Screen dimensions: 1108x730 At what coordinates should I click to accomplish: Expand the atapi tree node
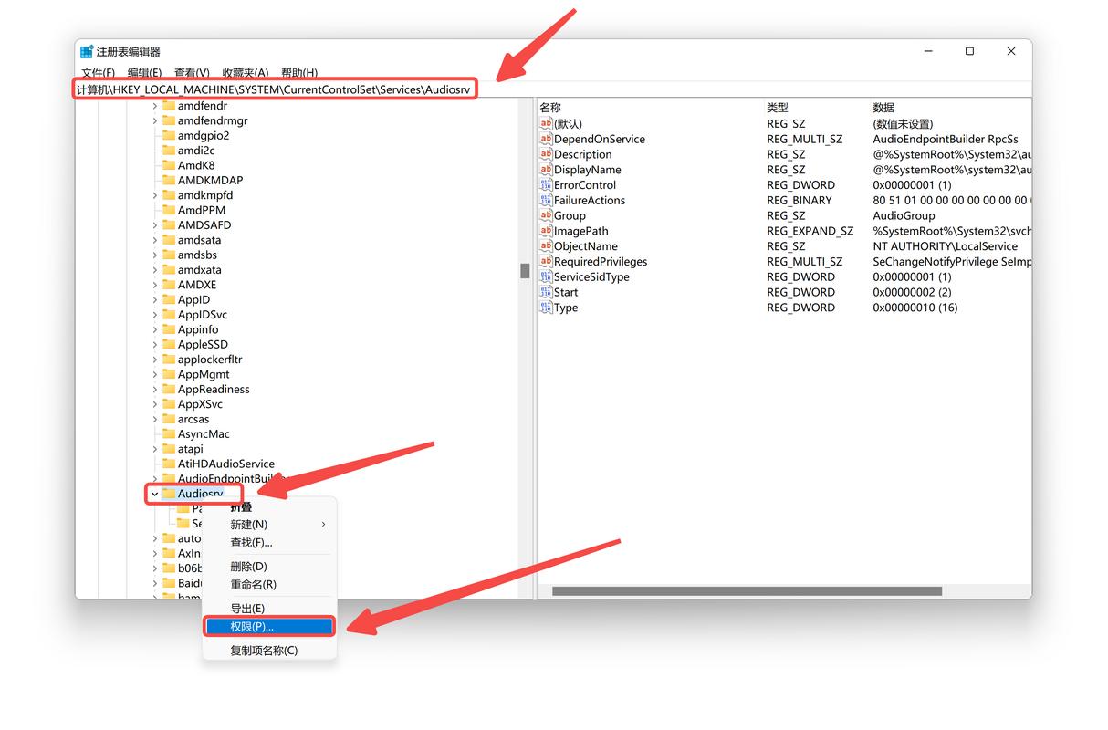coord(154,449)
